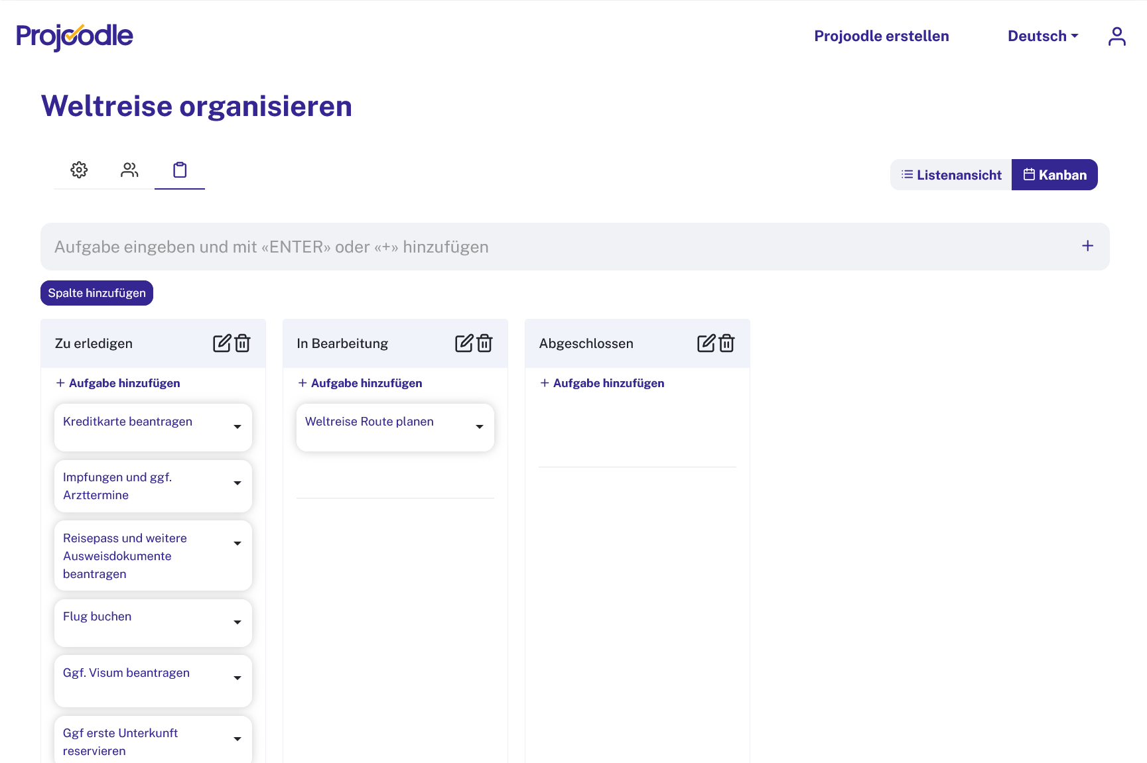Open the Deutsch language dropdown
This screenshot has height=763, width=1147.
(1042, 36)
